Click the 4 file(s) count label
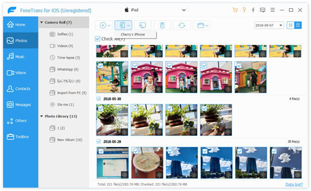This screenshot has width=311, height=191. coord(294,99)
